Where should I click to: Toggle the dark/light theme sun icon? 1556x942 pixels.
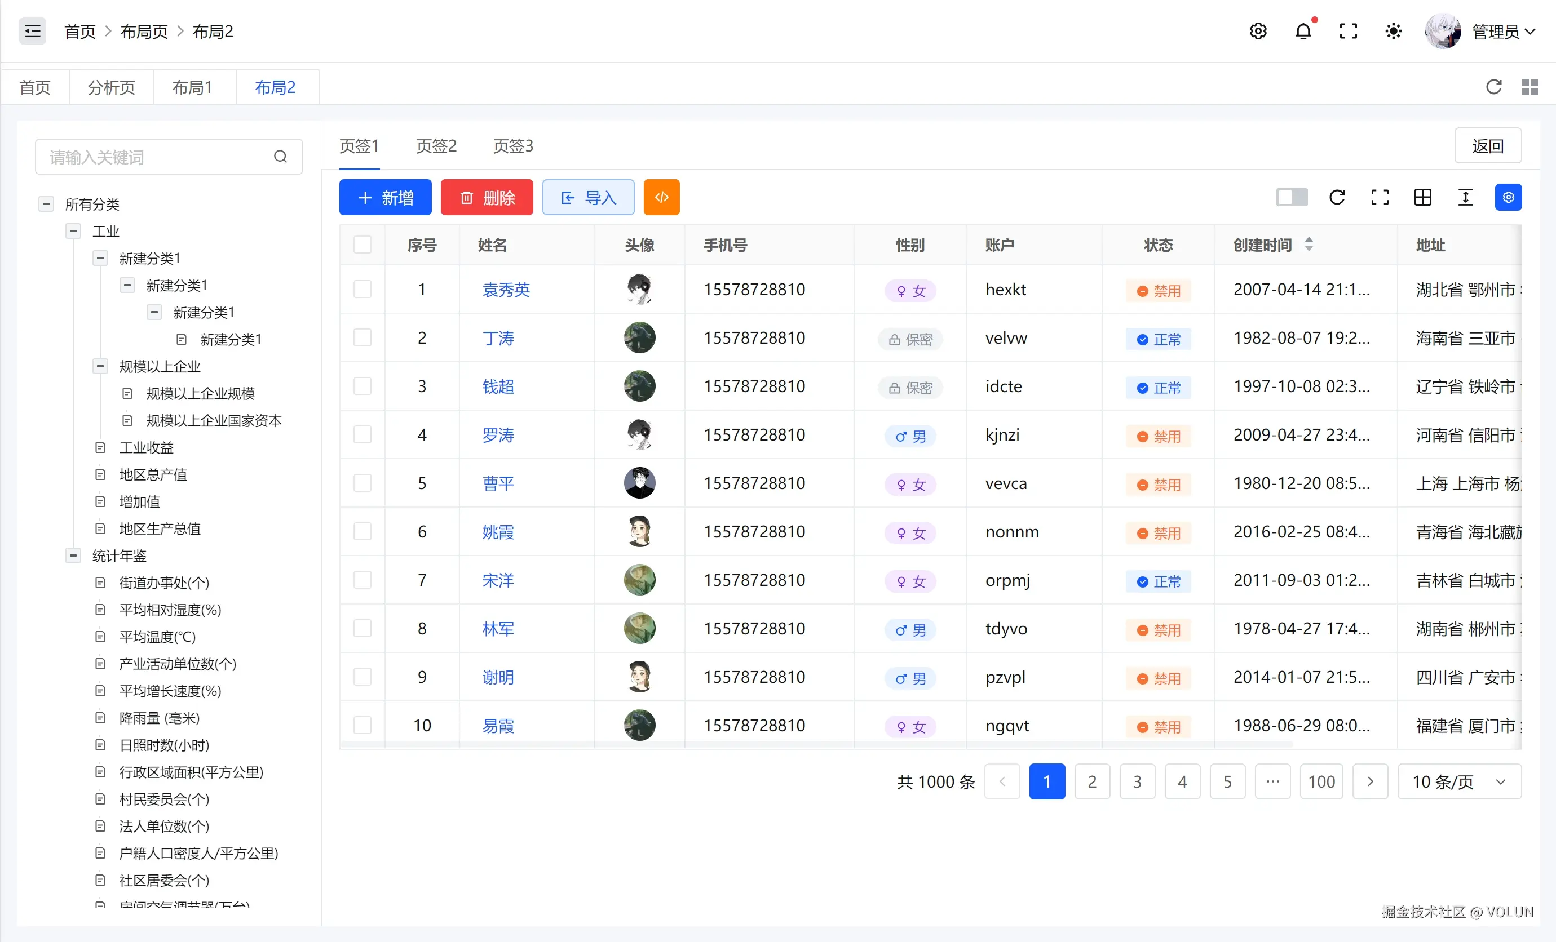(1393, 31)
